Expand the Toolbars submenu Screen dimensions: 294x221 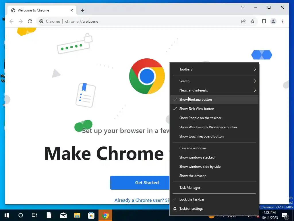tap(214, 69)
